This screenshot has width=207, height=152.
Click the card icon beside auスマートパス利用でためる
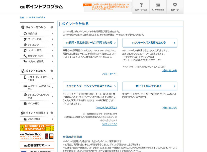[x=25, y=86]
